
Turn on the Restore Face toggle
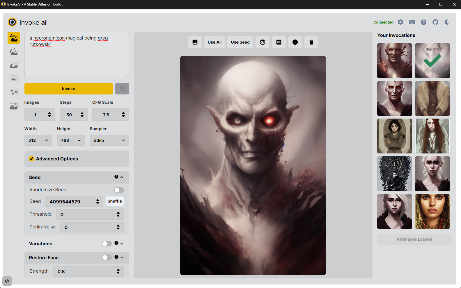107,257
